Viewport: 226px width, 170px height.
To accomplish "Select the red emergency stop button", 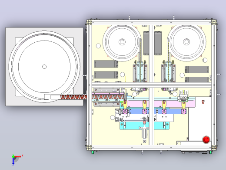I will [206, 140].
